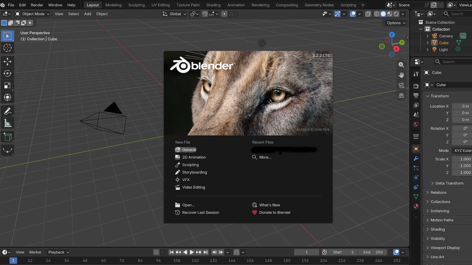Image resolution: width=472 pixels, height=265 pixels.
Task: Open the Add menu in viewport header
Action: point(88,14)
